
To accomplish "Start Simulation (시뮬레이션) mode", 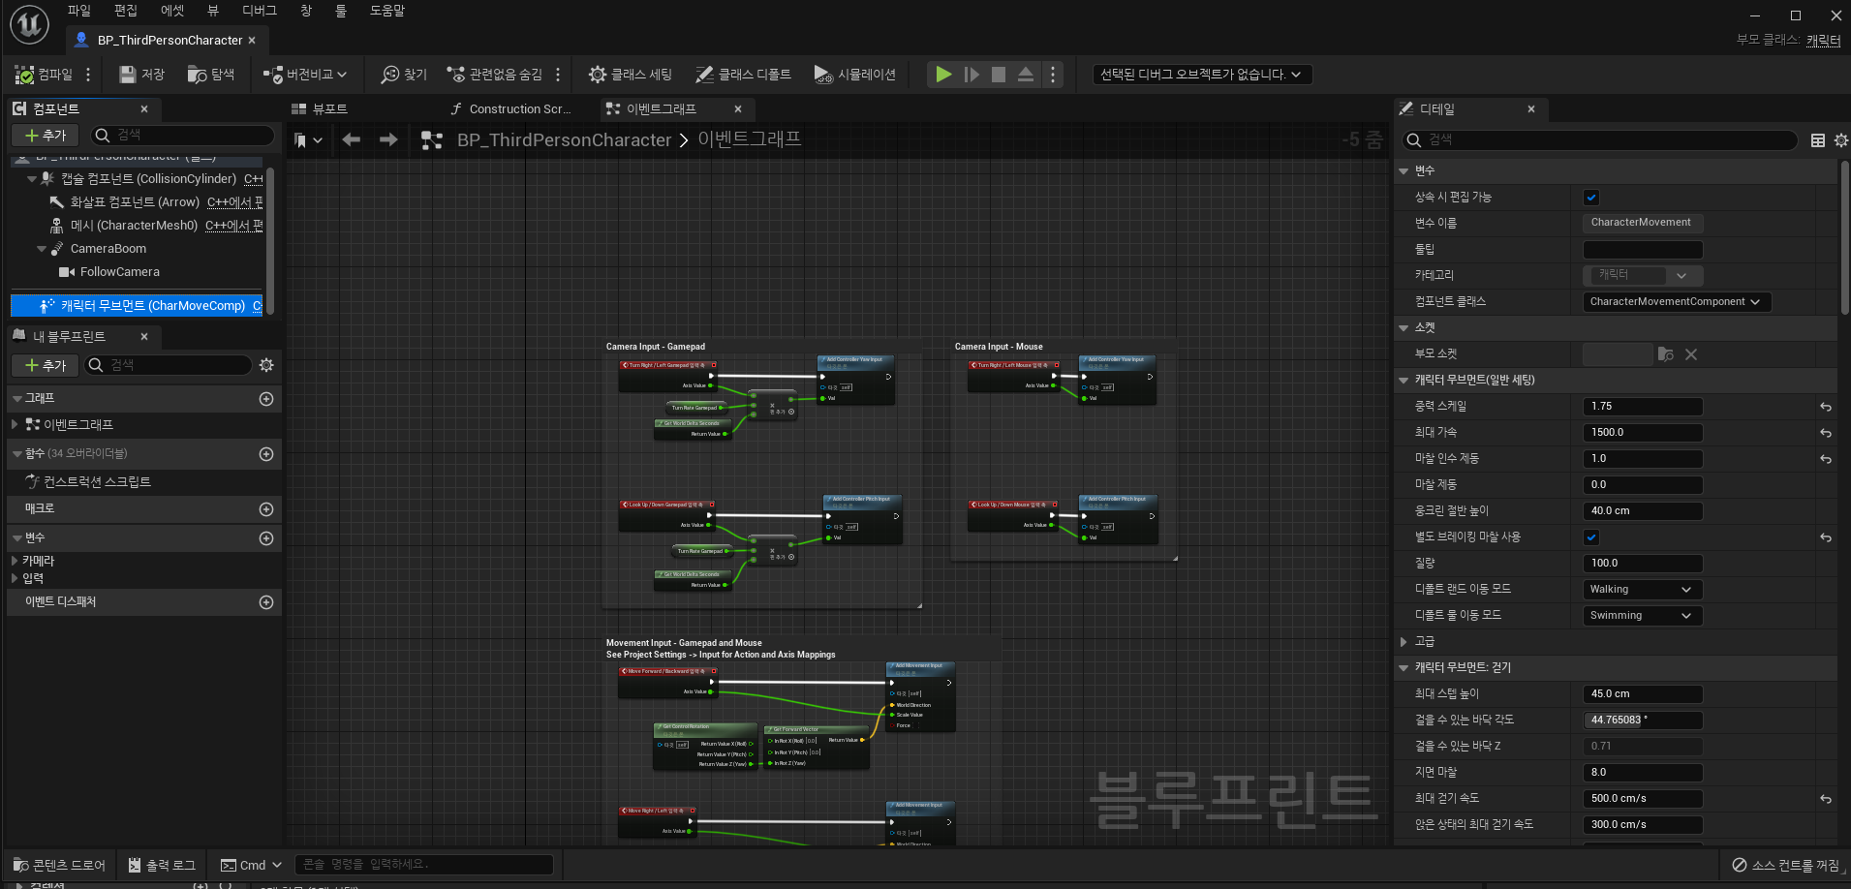I will [855, 75].
